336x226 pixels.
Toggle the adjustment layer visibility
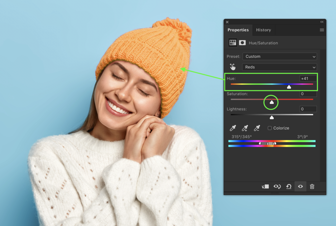[300, 187]
